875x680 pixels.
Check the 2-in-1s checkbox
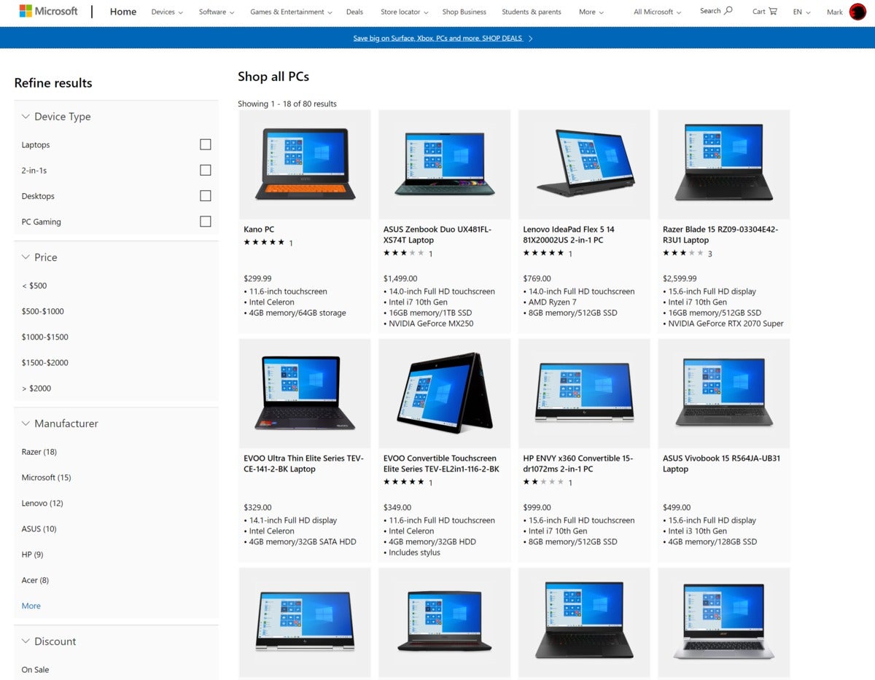click(x=206, y=170)
